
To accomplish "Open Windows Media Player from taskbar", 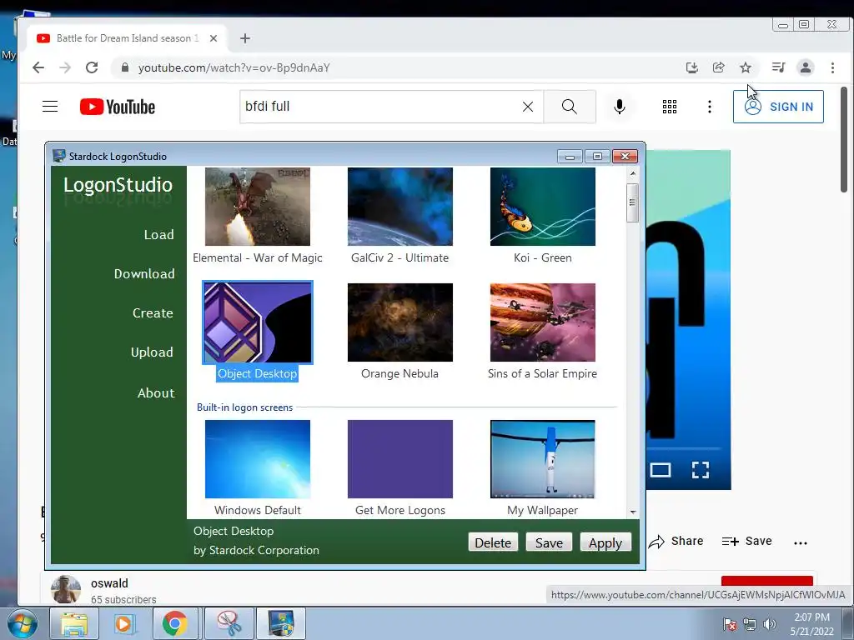I will (x=123, y=623).
